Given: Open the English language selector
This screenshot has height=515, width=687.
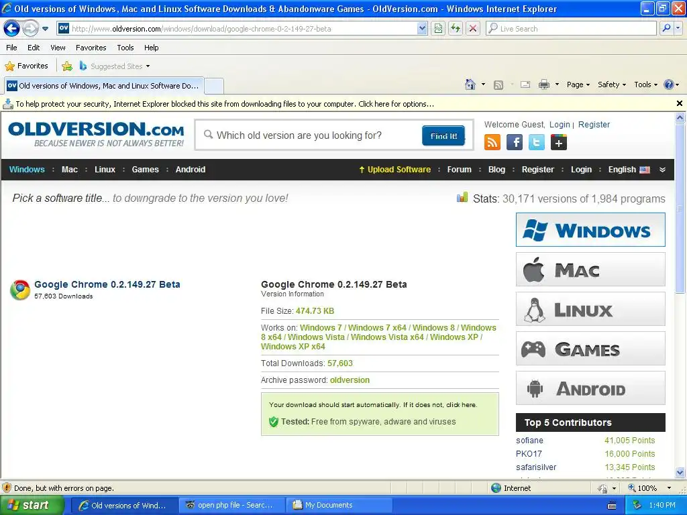Looking at the screenshot, I should (629, 170).
